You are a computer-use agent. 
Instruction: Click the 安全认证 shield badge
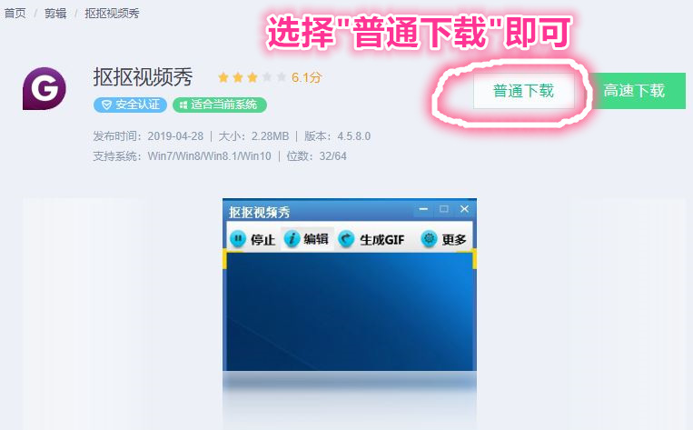tap(130, 105)
